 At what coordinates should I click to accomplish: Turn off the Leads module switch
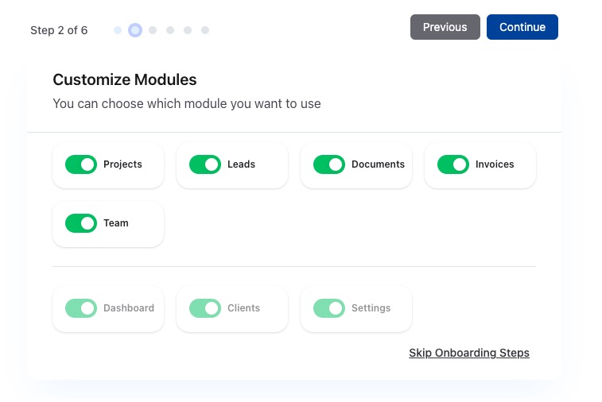click(204, 164)
